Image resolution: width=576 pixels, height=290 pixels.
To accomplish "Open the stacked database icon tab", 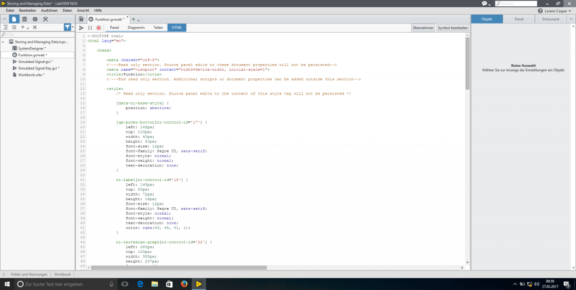I will 25,19.
